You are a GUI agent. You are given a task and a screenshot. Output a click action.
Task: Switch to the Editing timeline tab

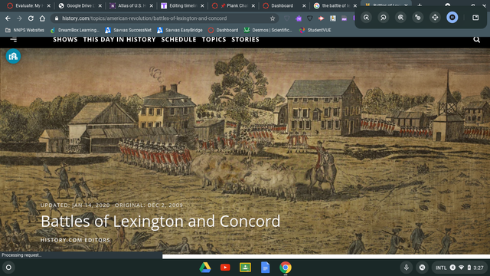pos(182,5)
